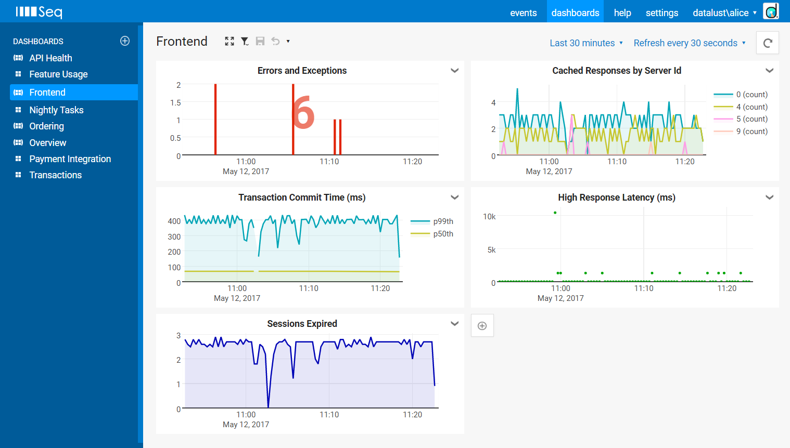This screenshot has height=448, width=790.
Task: Click the API Health dashboard icon
Action: point(18,58)
